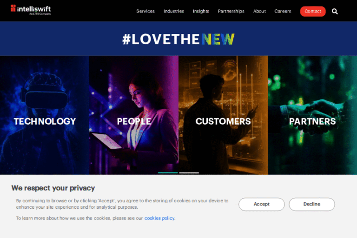The width and height of the screenshot is (357, 238).
Task: Select the Customers panel
Action: (x=223, y=115)
